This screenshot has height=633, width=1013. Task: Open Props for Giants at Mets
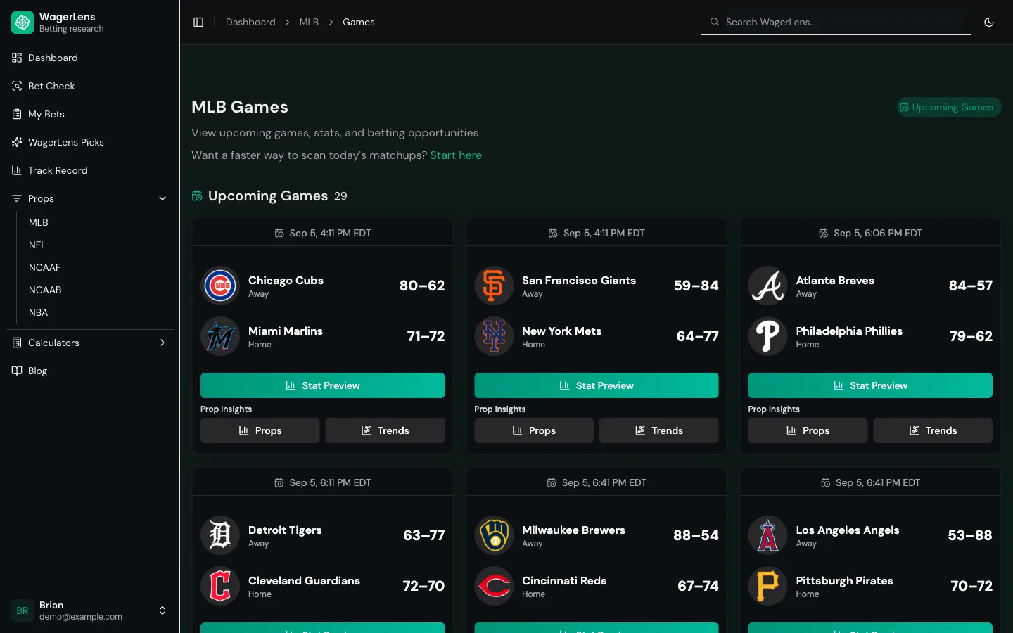coord(534,430)
